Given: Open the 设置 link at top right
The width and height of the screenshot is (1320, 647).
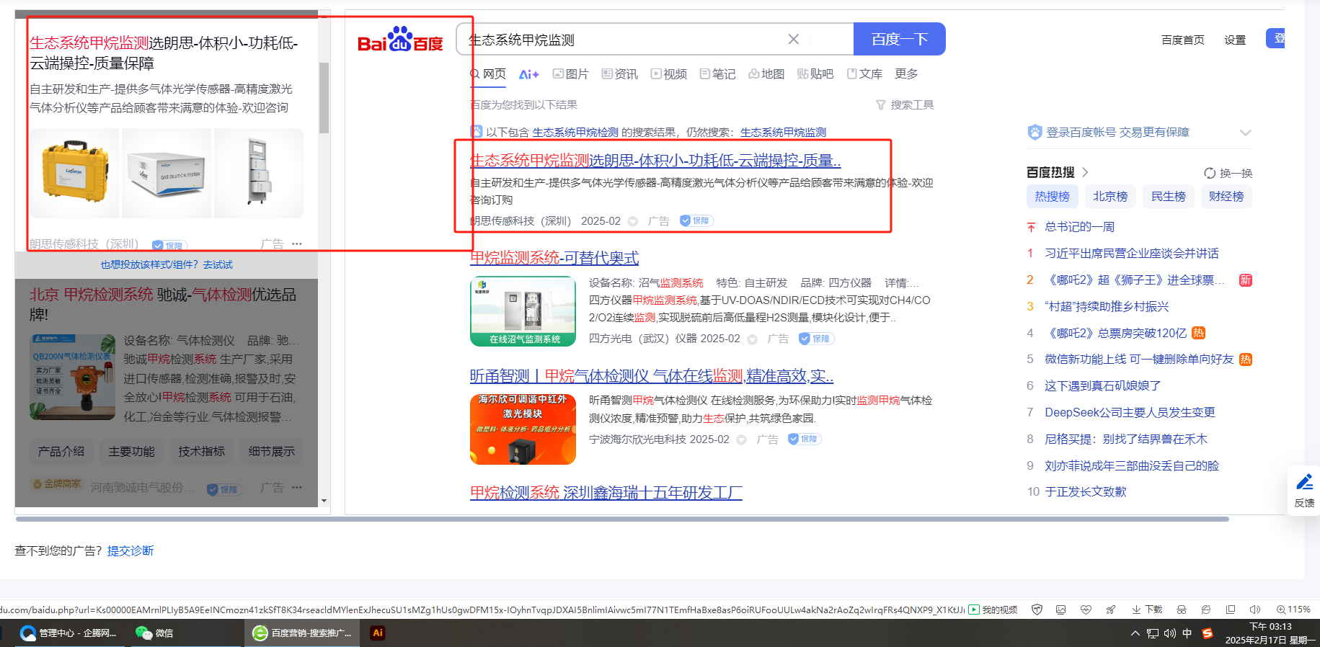Looking at the screenshot, I should click(x=1235, y=40).
